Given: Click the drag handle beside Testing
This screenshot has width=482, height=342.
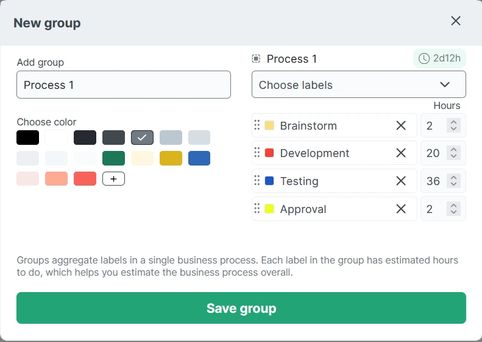Looking at the screenshot, I should [x=257, y=181].
